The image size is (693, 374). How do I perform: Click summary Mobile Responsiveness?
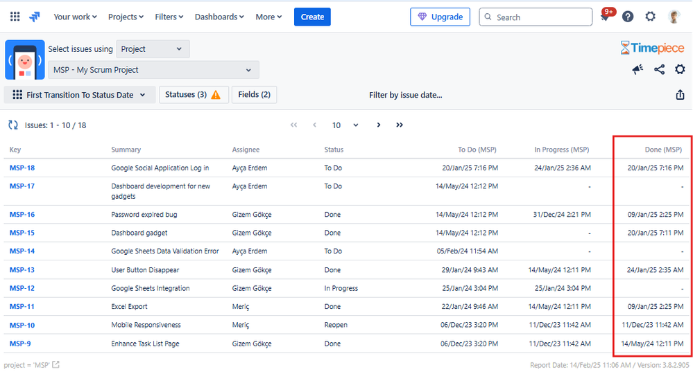click(x=146, y=325)
